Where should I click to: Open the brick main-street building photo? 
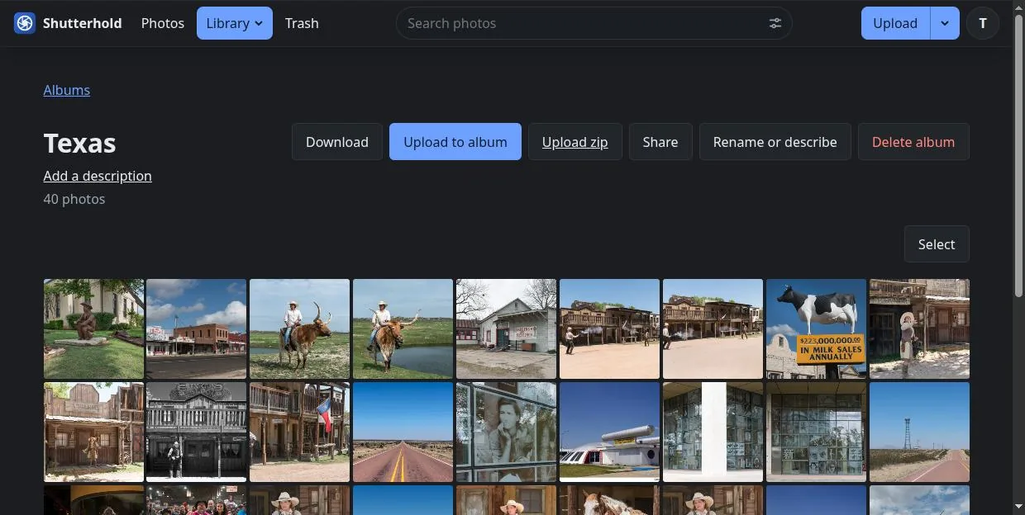click(x=197, y=328)
